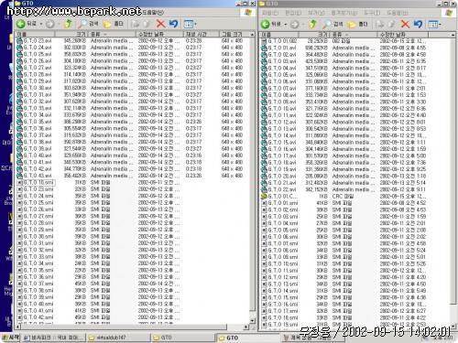This screenshot has width=458, height=343.
Task: Select the G.T.O 23.smi file icon
Action: pos(19,189)
